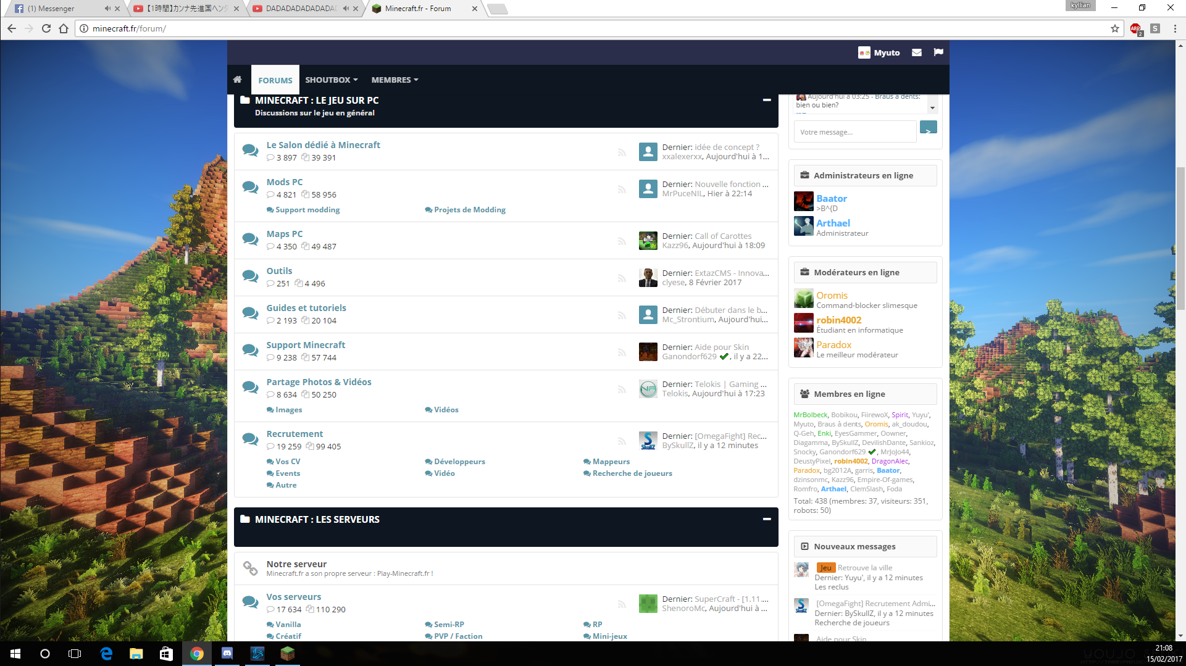Viewport: 1186px width, 666px height.
Task: Click Kazz96 avatar in Maps PC row
Action: [648, 241]
